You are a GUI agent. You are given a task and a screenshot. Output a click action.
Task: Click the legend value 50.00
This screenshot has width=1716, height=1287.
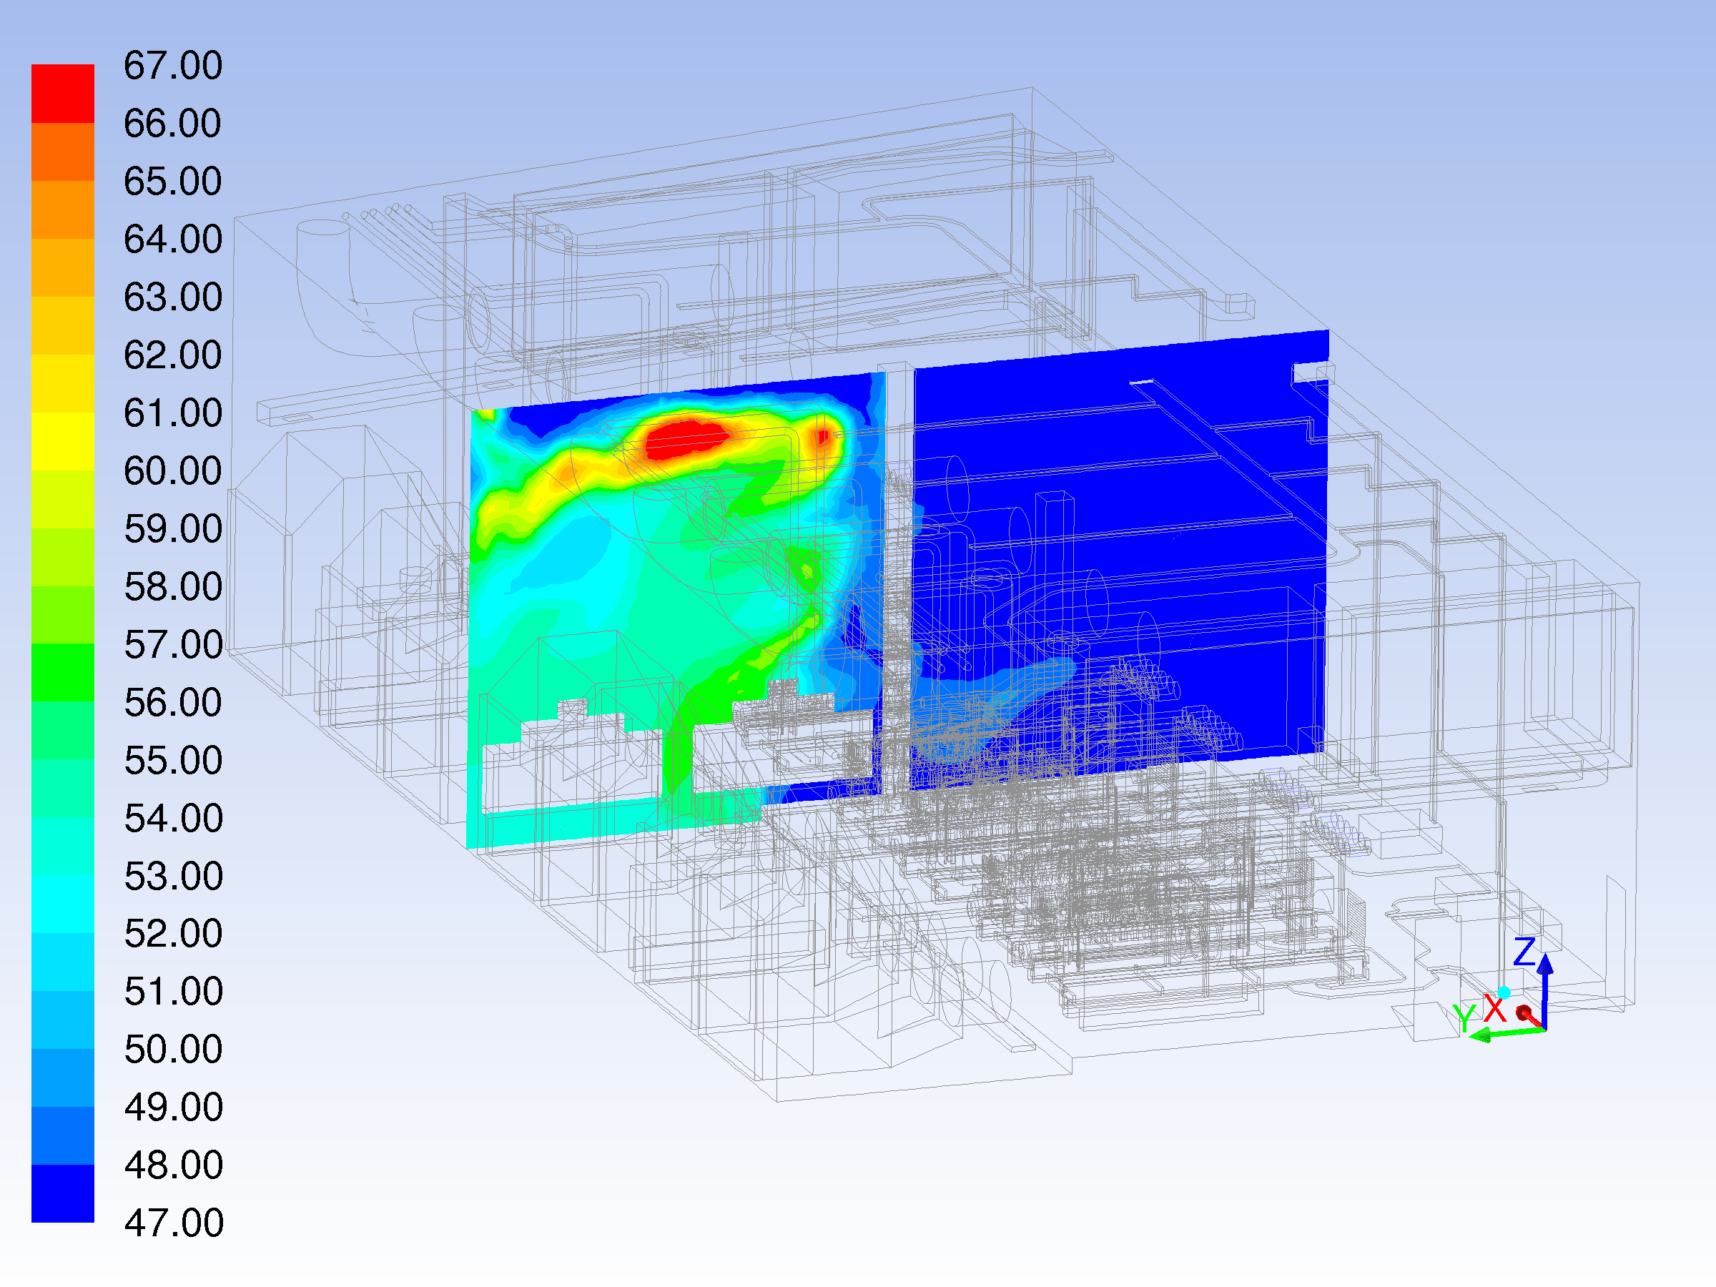coord(173,1050)
